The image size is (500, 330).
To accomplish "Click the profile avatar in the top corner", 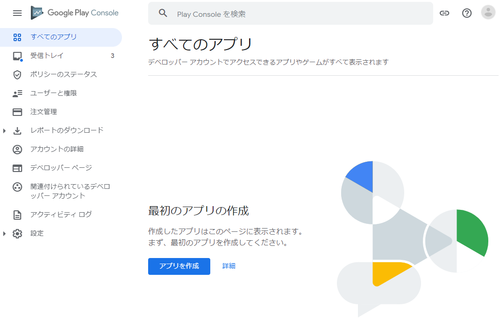I will click(x=488, y=13).
